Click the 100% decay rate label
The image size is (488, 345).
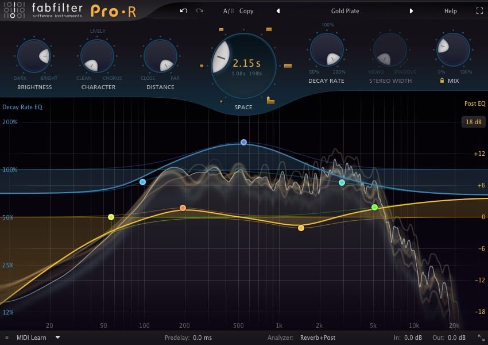tap(327, 25)
